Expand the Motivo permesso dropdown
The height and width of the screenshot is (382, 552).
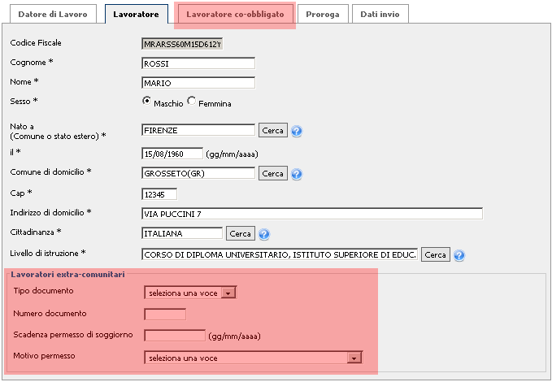254,358
